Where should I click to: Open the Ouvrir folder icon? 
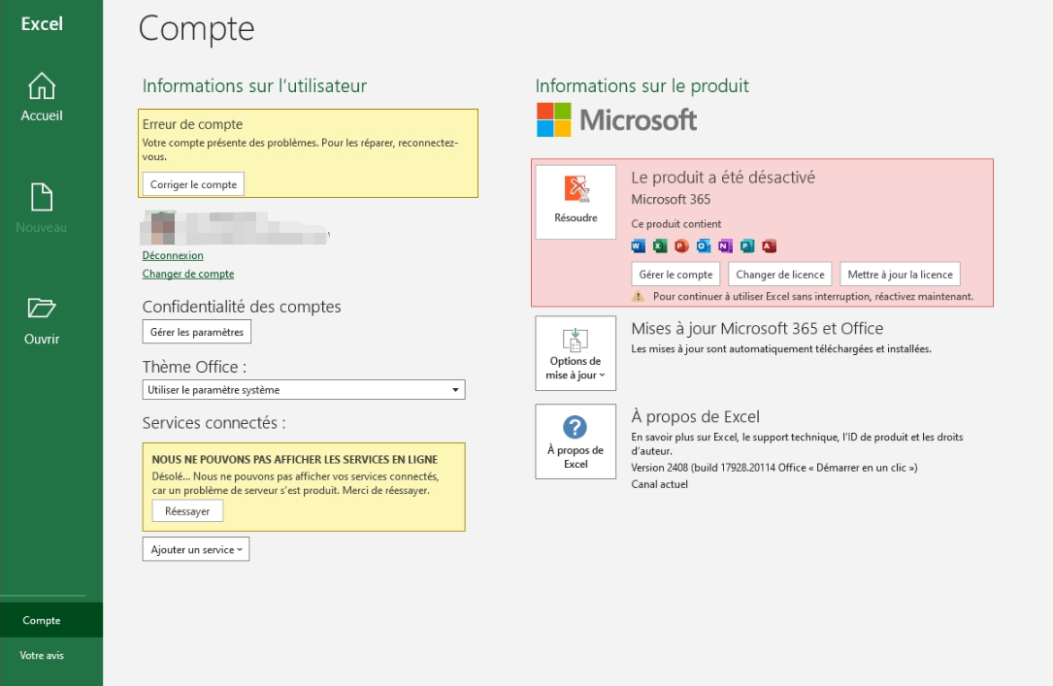click(41, 309)
